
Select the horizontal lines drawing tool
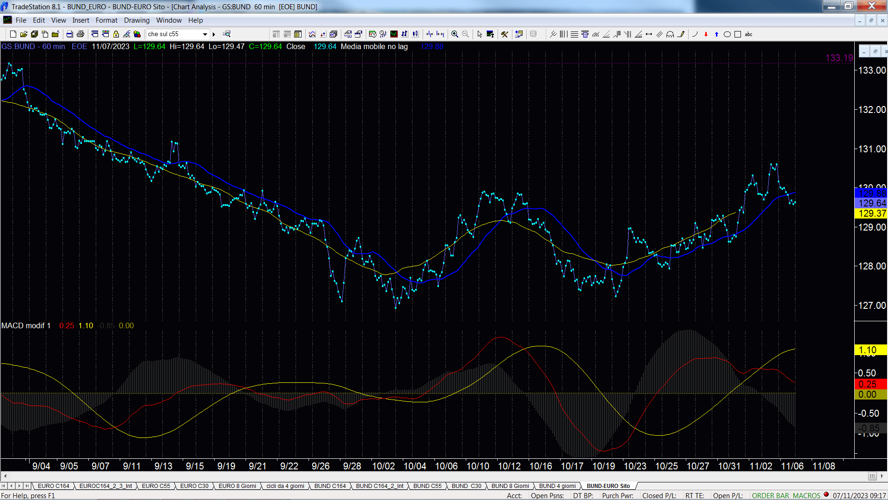(574, 34)
